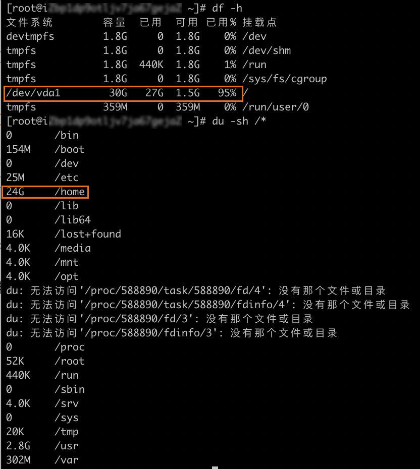Click the /sys/fs/cgroup mount point
Viewport: 420px width, 469px height.
pos(285,79)
